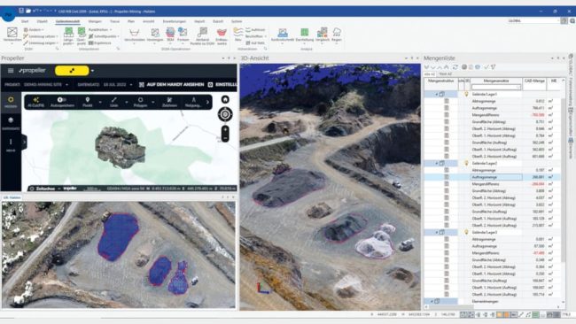Screen dimensions: 576x324
Task: Select the AI Cut/Fill tool
Action: pyautogui.click(x=36, y=102)
